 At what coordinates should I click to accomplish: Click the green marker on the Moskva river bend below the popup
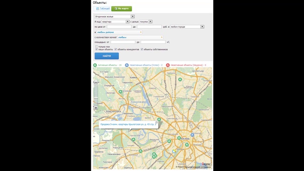133,139
